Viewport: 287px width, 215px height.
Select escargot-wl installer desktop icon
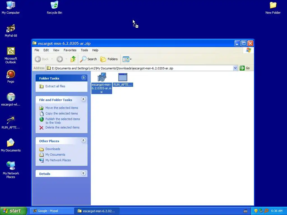pyautogui.click(x=11, y=100)
